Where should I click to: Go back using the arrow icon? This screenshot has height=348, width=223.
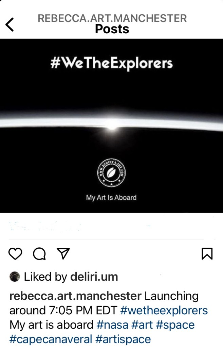(x=10, y=24)
